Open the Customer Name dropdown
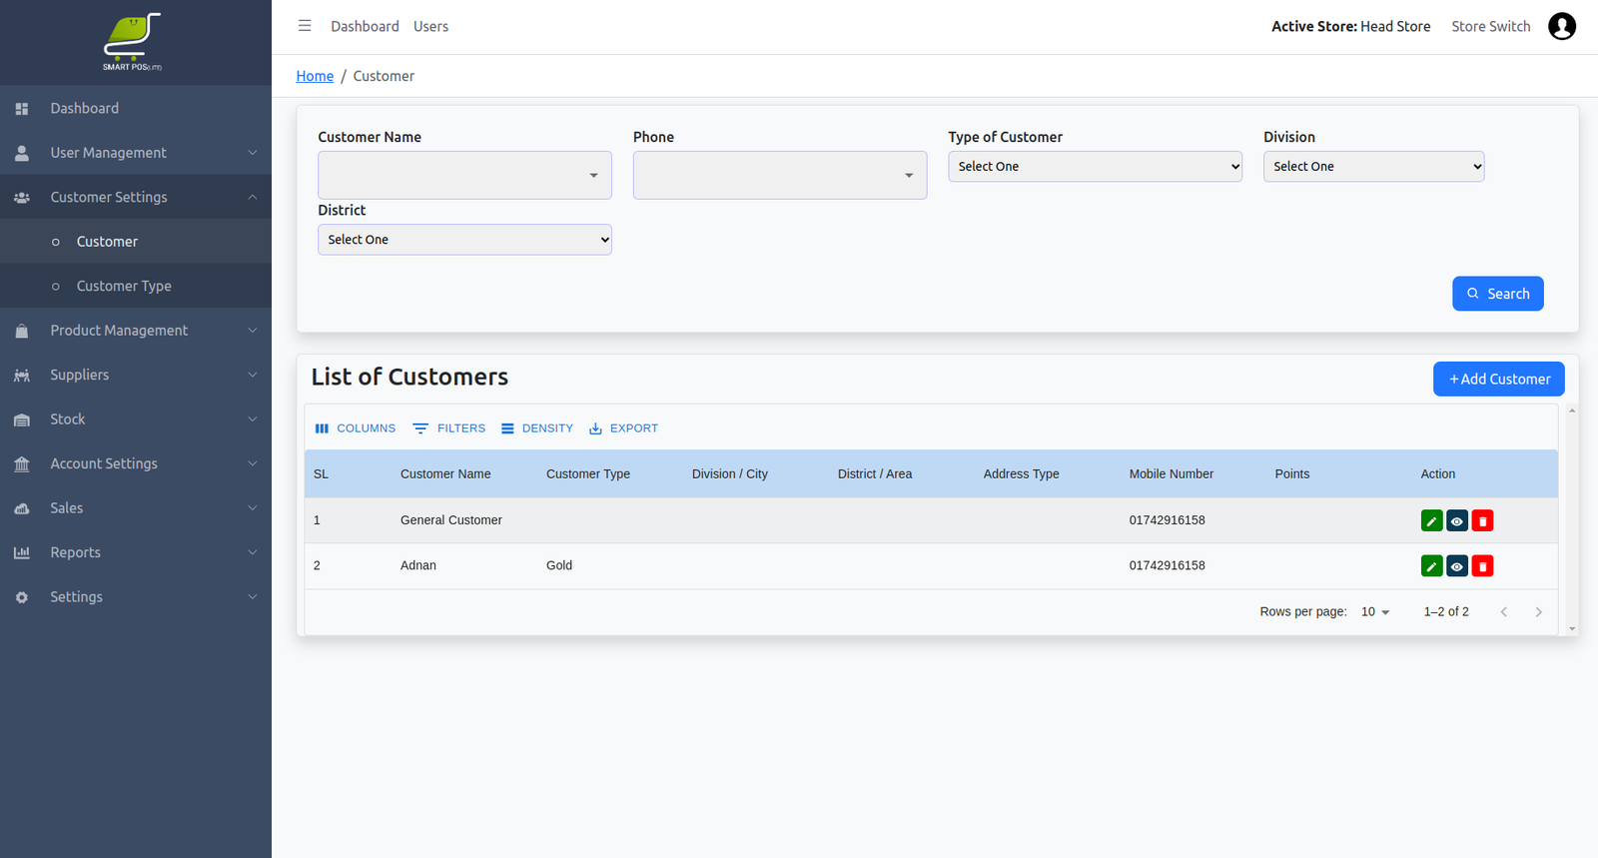The image size is (1598, 858). coord(464,175)
